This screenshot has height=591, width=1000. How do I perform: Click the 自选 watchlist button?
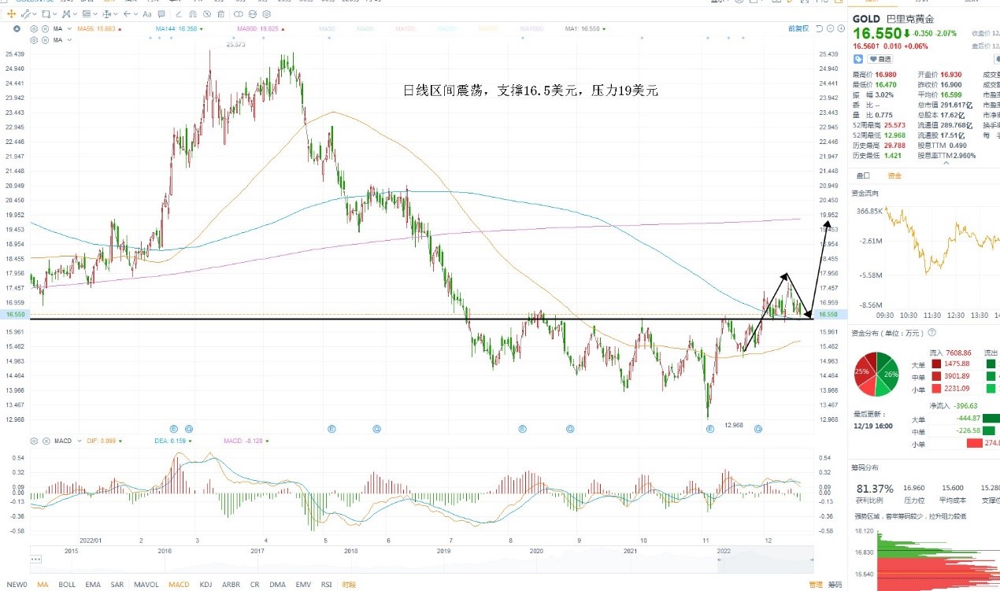pyautogui.click(x=880, y=59)
